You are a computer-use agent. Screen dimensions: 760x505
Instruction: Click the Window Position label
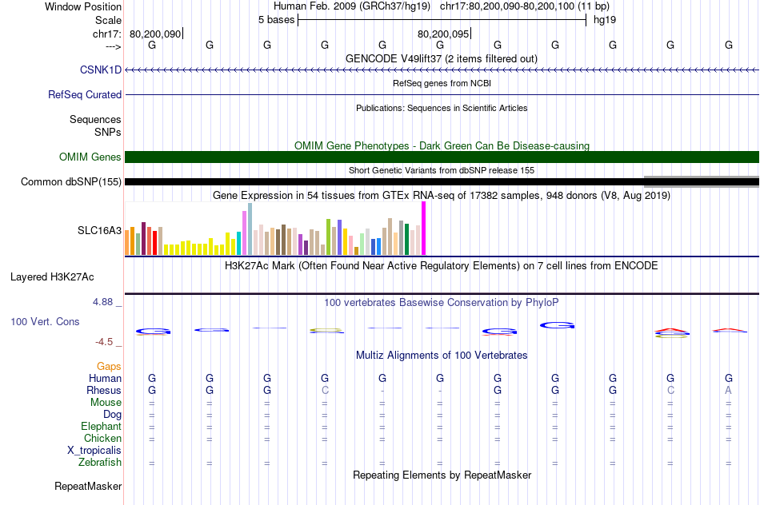point(83,6)
